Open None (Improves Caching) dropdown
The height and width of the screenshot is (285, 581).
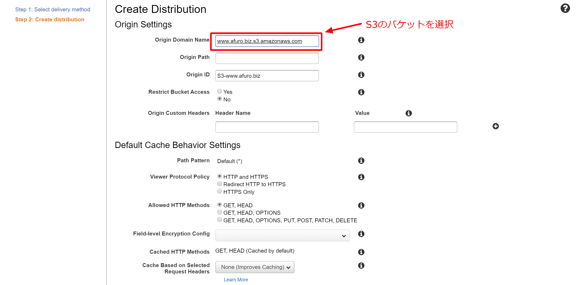pos(255,267)
